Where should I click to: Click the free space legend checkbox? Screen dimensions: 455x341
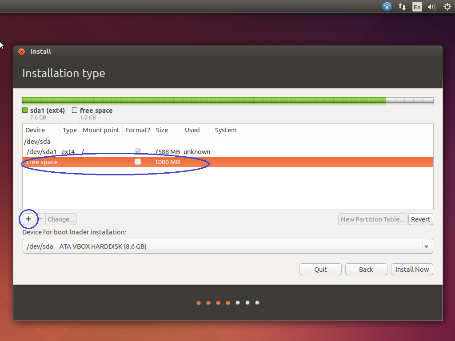(x=74, y=110)
